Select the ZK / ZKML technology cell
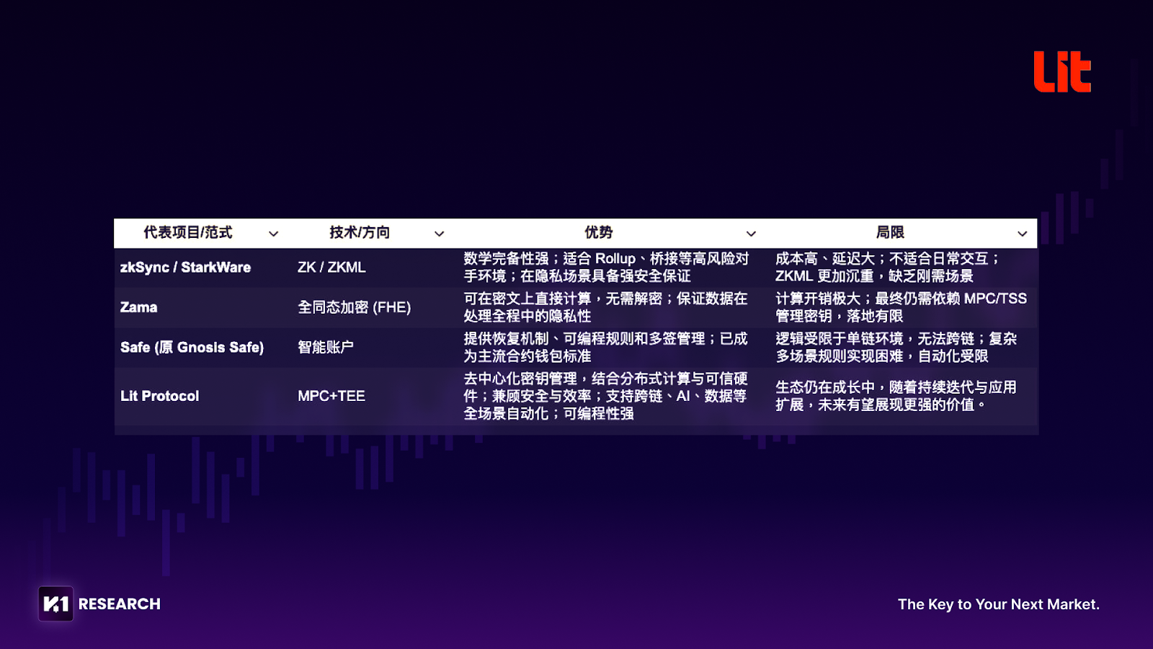Screen dimensions: 1153x649 (331, 268)
